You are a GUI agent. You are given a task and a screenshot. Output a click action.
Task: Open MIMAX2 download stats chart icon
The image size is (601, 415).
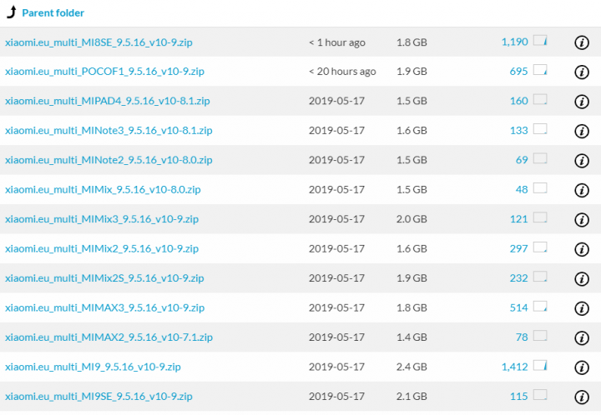pyautogui.click(x=540, y=336)
